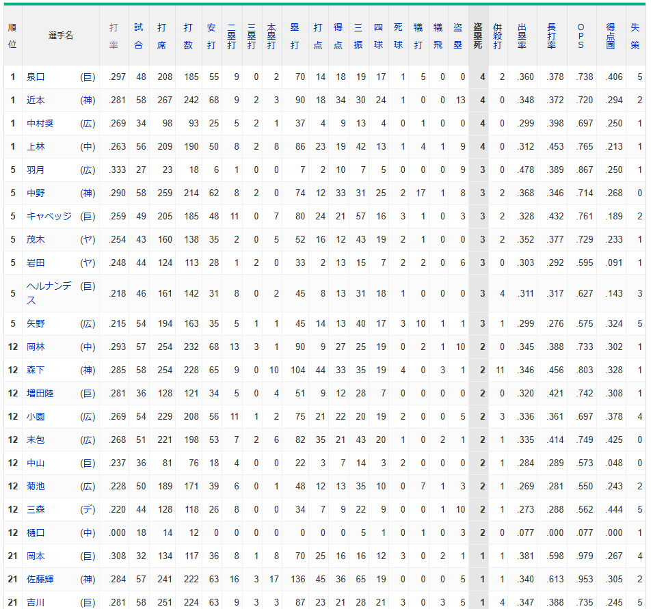Sort by 二塁打 column header
Screen dimensions: 653x609
click(232, 36)
